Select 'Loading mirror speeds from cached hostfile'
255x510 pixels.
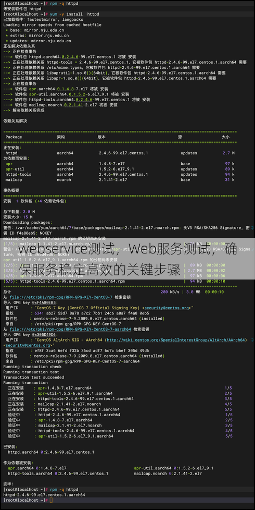click(52, 25)
